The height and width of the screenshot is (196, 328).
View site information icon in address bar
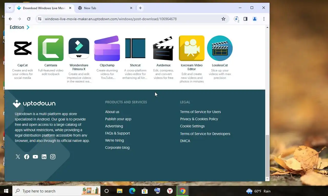[39, 19]
